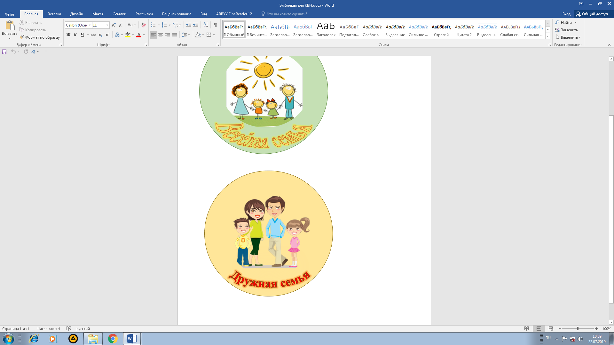Toggle italic (К) formatting
This screenshot has width=614, height=345.
click(75, 35)
